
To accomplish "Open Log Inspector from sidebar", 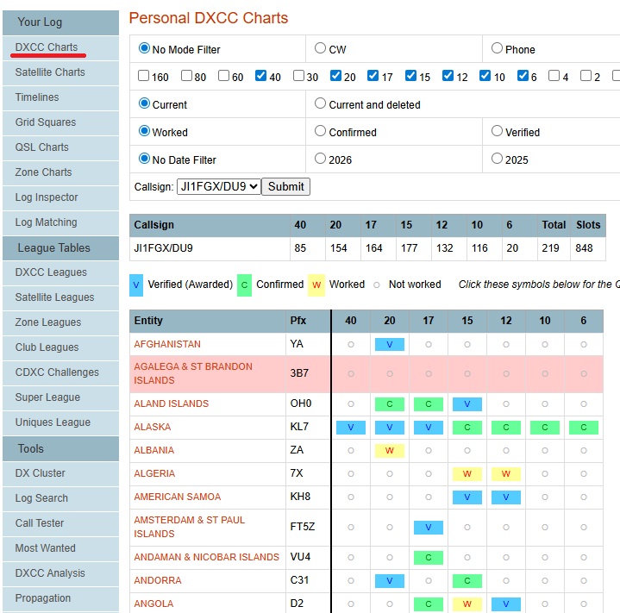I will [47, 197].
